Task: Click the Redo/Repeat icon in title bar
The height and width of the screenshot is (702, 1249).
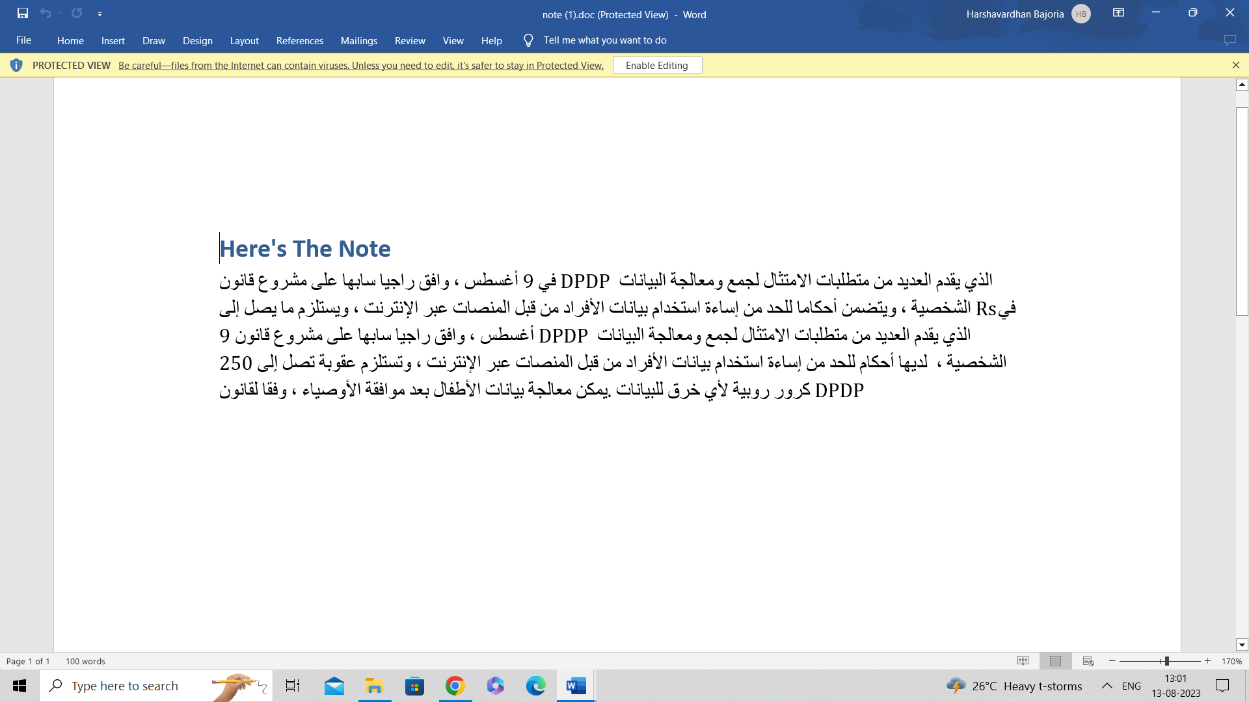Action: (77, 13)
